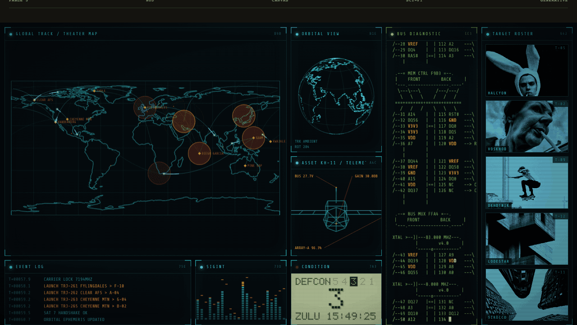Open the VOSKHOD target thumbnail

click(x=527, y=126)
